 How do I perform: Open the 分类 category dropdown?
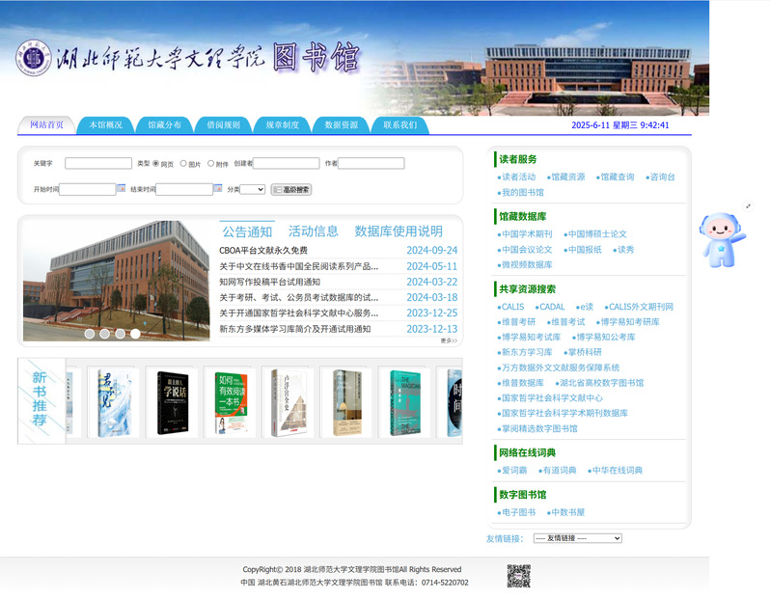tap(252, 189)
